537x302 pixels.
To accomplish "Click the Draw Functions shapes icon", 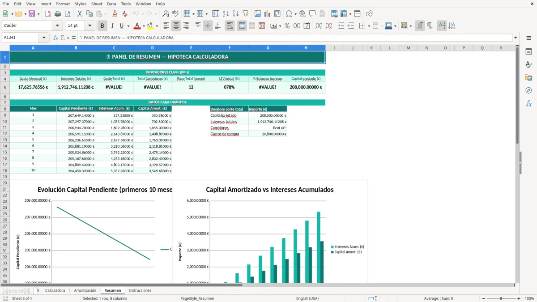I will pos(370,14).
